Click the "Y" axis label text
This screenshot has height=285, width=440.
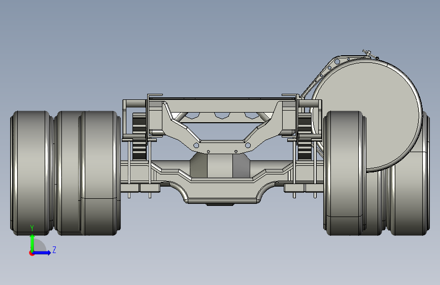click(x=32, y=228)
